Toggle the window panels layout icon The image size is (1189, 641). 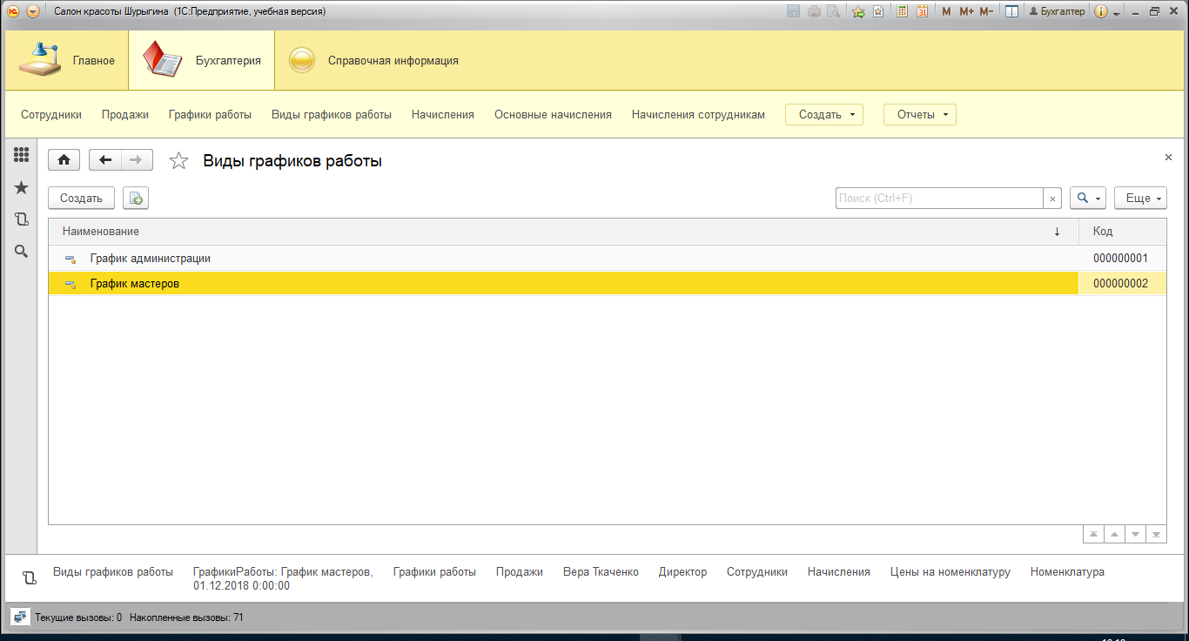(1011, 11)
